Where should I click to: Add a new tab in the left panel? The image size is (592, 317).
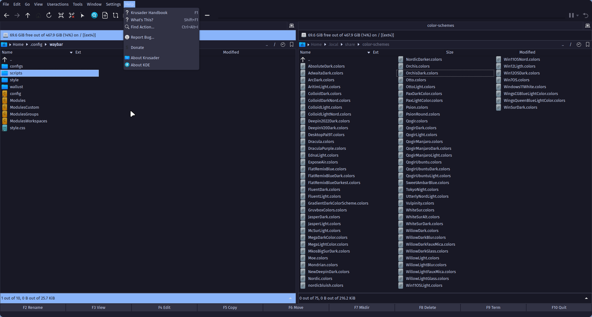click(x=291, y=25)
